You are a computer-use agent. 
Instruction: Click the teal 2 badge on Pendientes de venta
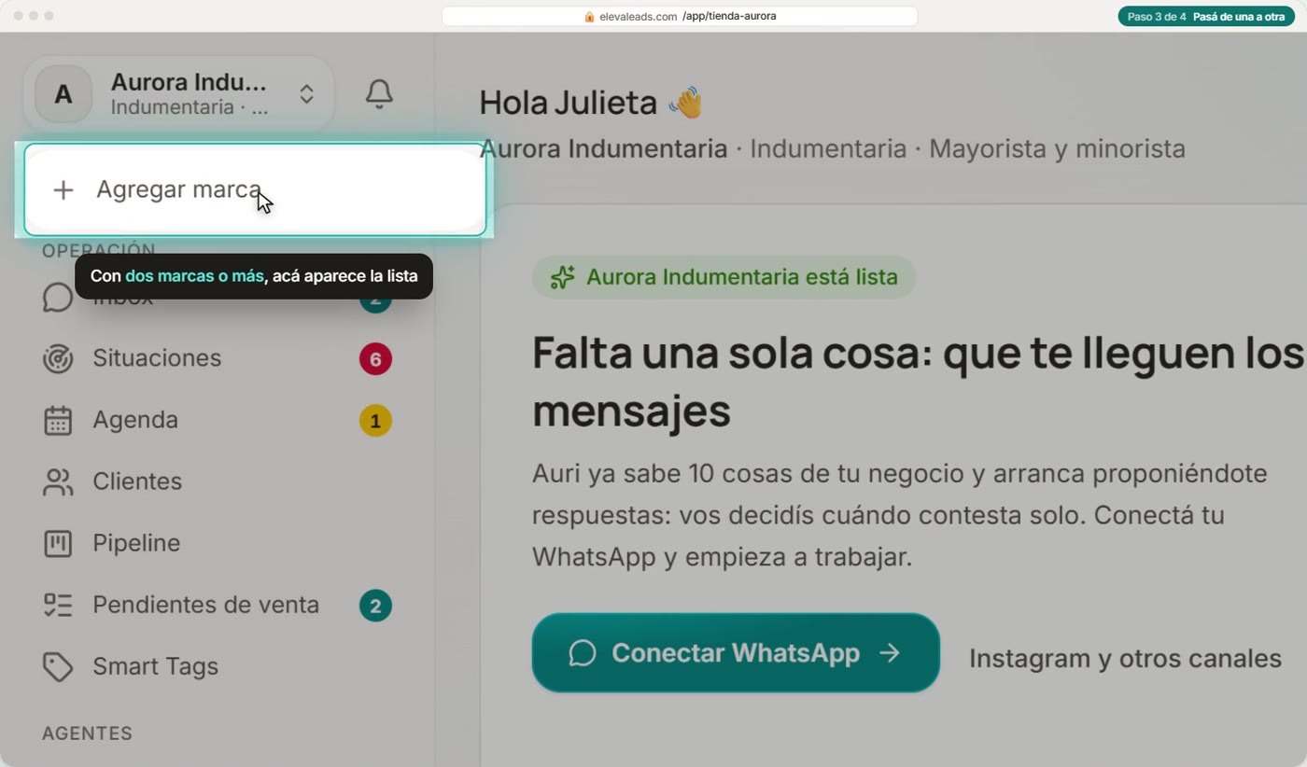coord(375,606)
